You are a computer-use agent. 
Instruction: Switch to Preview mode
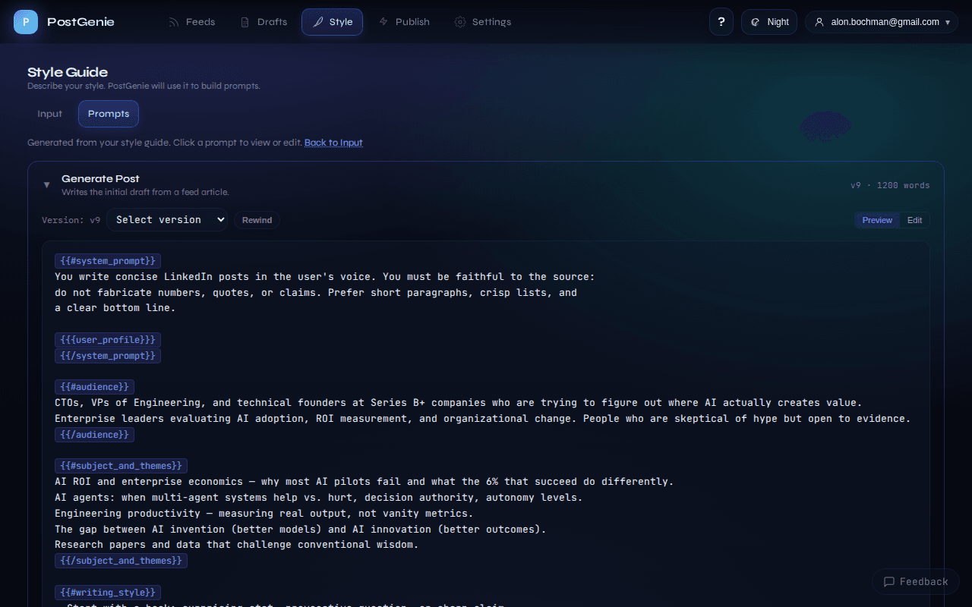tap(876, 220)
